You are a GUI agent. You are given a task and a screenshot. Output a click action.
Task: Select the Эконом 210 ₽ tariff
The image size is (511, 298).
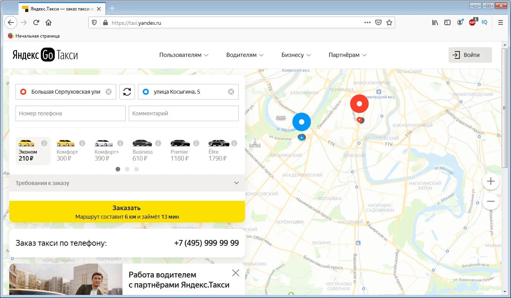pos(33,151)
